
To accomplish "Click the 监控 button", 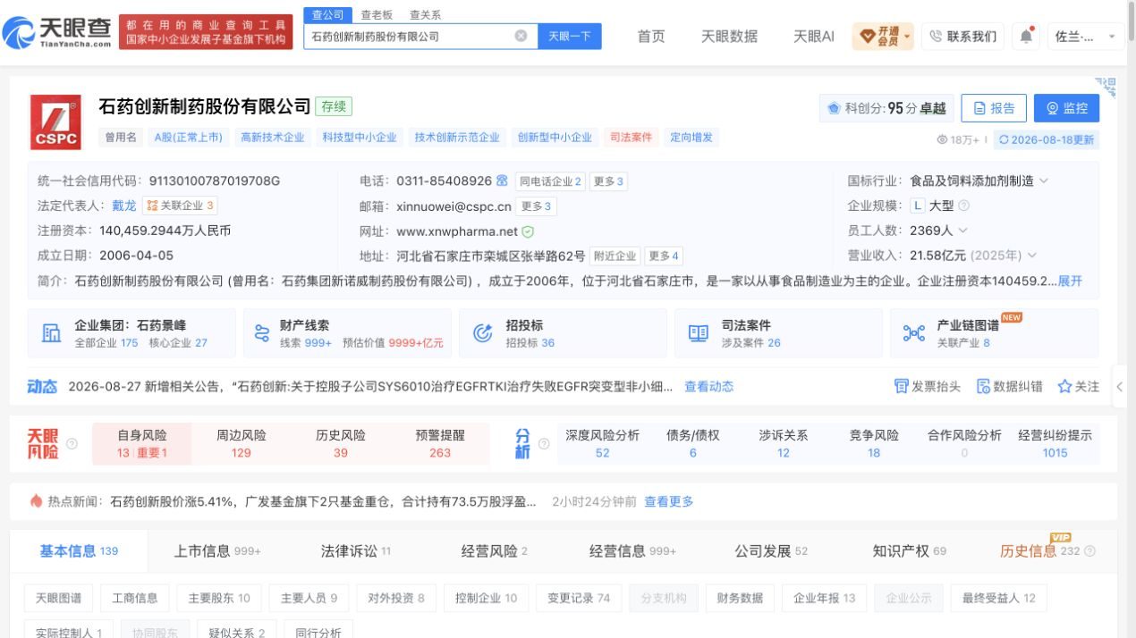I will [1066, 108].
